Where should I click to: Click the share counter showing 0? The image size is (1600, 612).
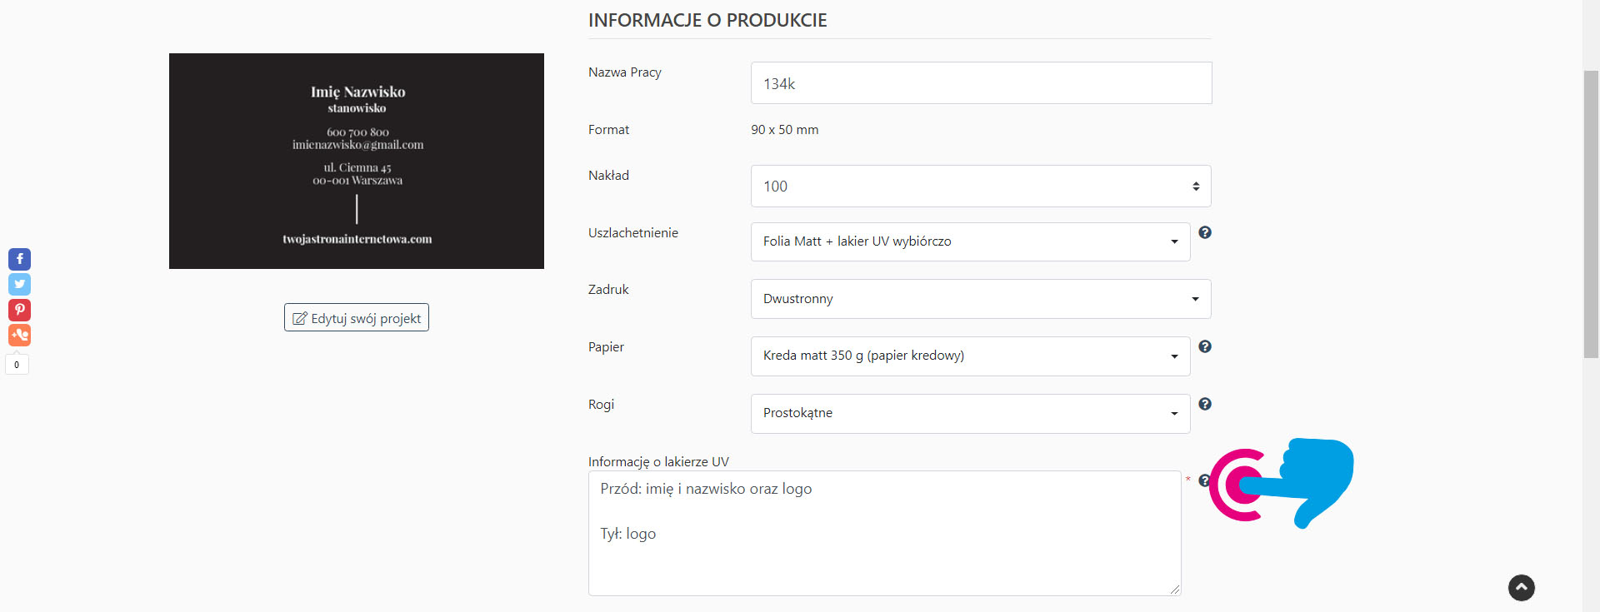(x=17, y=365)
